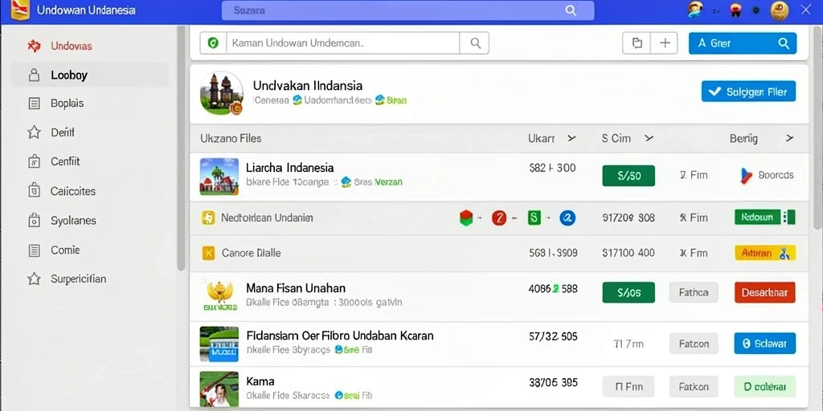Click the red cube icon in Nedtoirlean Undanian row
This screenshot has width=823, height=411.
click(x=466, y=218)
